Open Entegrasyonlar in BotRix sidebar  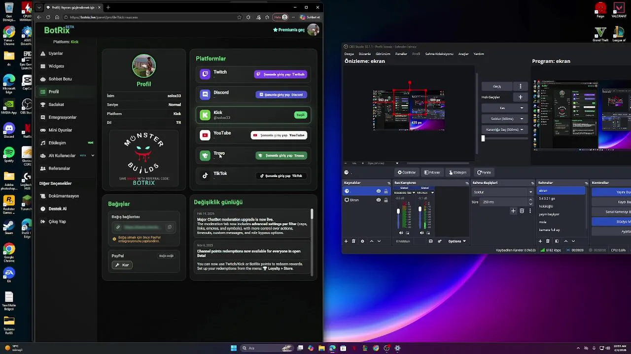pos(63,117)
